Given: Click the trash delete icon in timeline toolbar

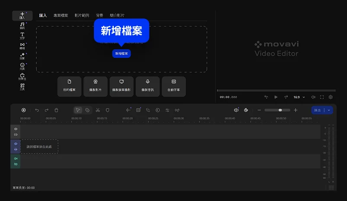Looking at the screenshot, I should (56, 110).
